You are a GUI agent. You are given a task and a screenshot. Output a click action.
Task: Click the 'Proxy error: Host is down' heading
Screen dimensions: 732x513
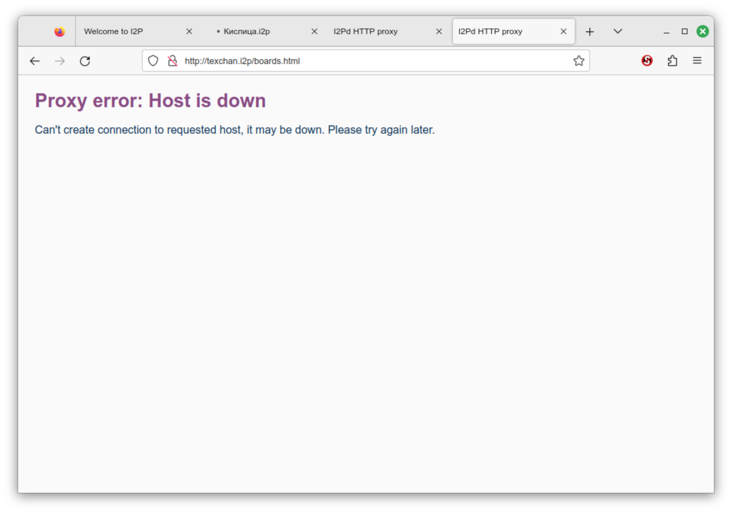(150, 101)
